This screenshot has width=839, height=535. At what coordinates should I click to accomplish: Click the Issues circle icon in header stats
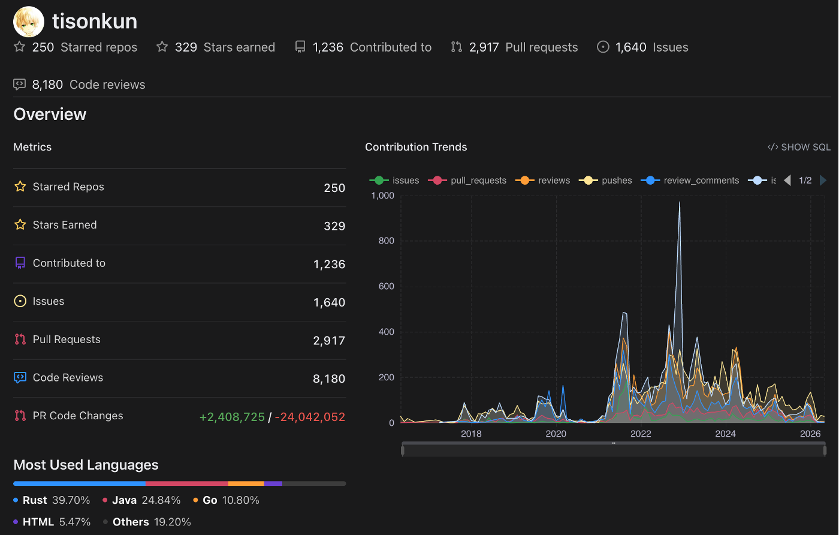[x=603, y=47]
